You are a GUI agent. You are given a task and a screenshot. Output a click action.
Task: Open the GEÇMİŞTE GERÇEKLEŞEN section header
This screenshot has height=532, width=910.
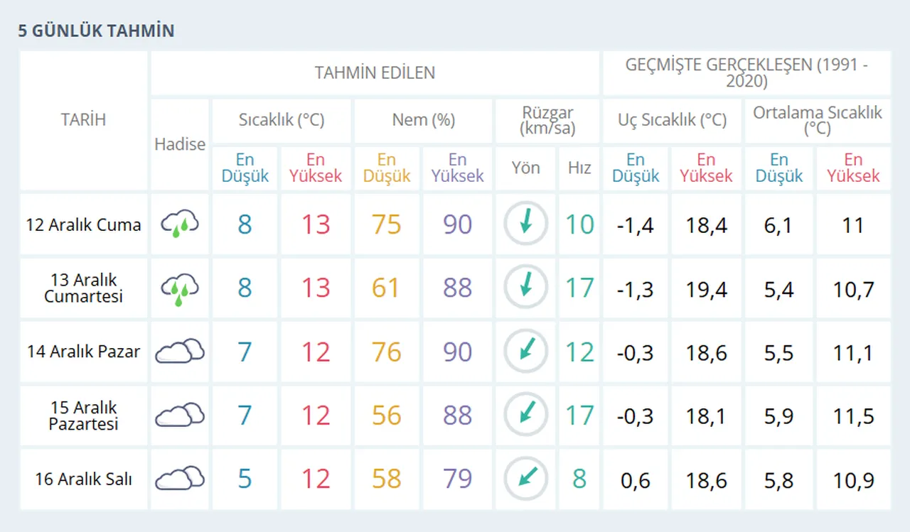(x=746, y=72)
